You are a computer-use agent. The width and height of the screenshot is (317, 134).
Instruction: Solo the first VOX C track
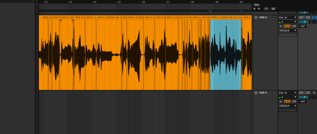pyautogui.click(x=314, y=18)
